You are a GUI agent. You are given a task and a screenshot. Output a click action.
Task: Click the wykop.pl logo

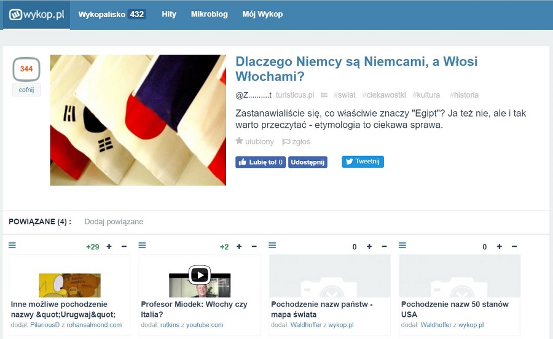(x=36, y=15)
